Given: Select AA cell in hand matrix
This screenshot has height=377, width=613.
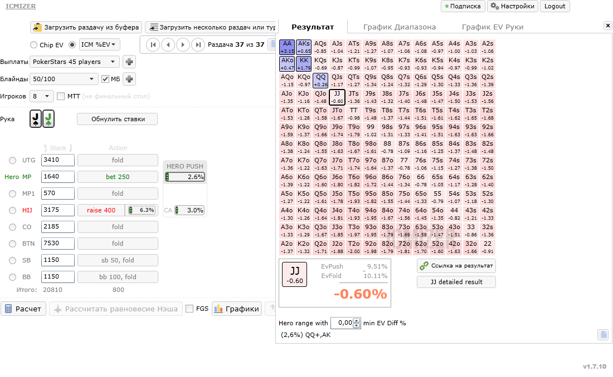Looking at the screenshot, I should coord(287,47).
